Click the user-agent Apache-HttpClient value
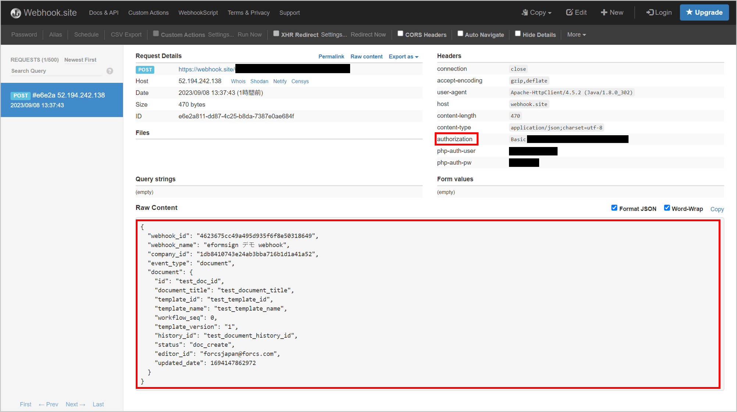This screenshot has width=737, height=412. click(x=572, y=92)
